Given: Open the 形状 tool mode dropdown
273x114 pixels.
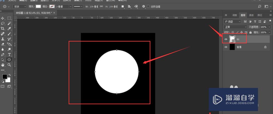Looking at the screenshot, I should point(21,6).
